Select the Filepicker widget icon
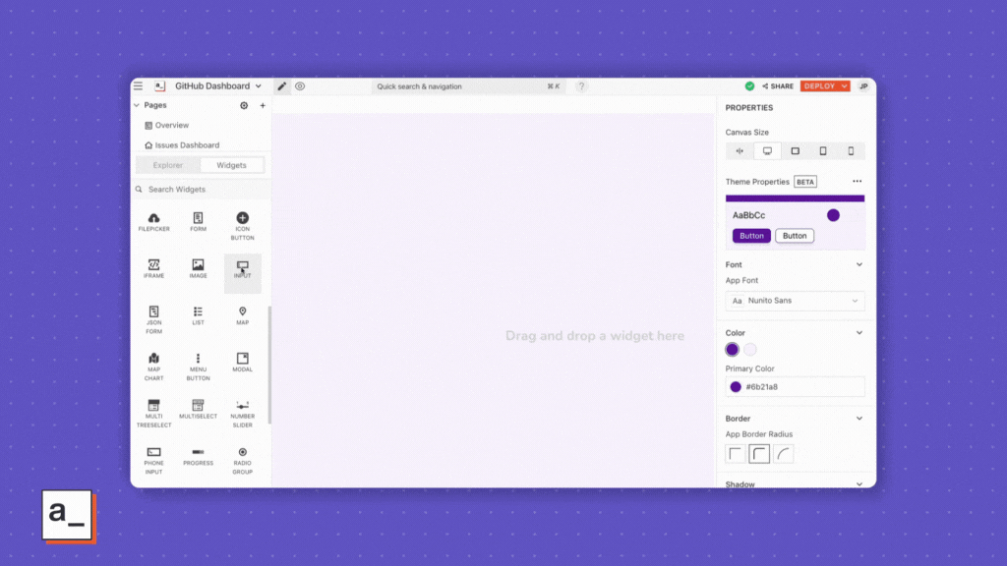Viewport: 1007px width, 566px height. click(153, 221)
